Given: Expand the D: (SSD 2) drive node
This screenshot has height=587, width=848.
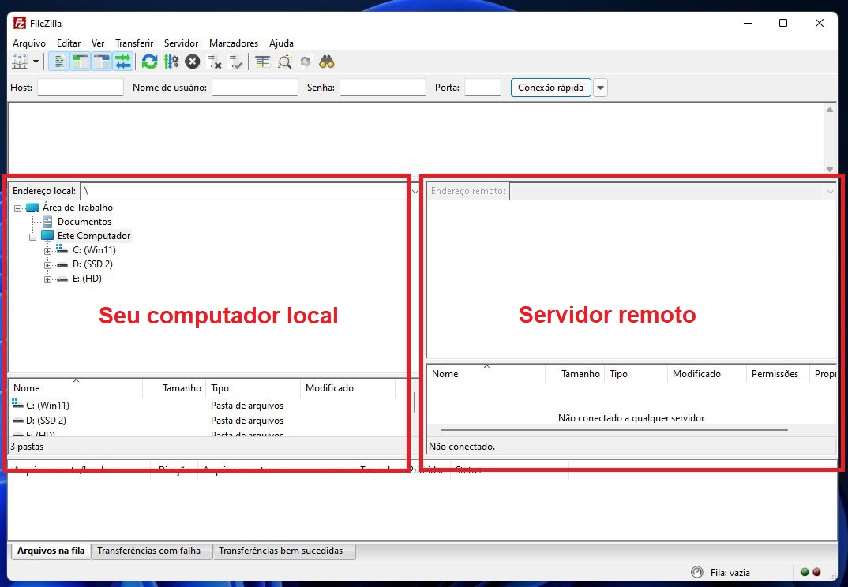Looking at the screenshot, I should tap(47, 265).
